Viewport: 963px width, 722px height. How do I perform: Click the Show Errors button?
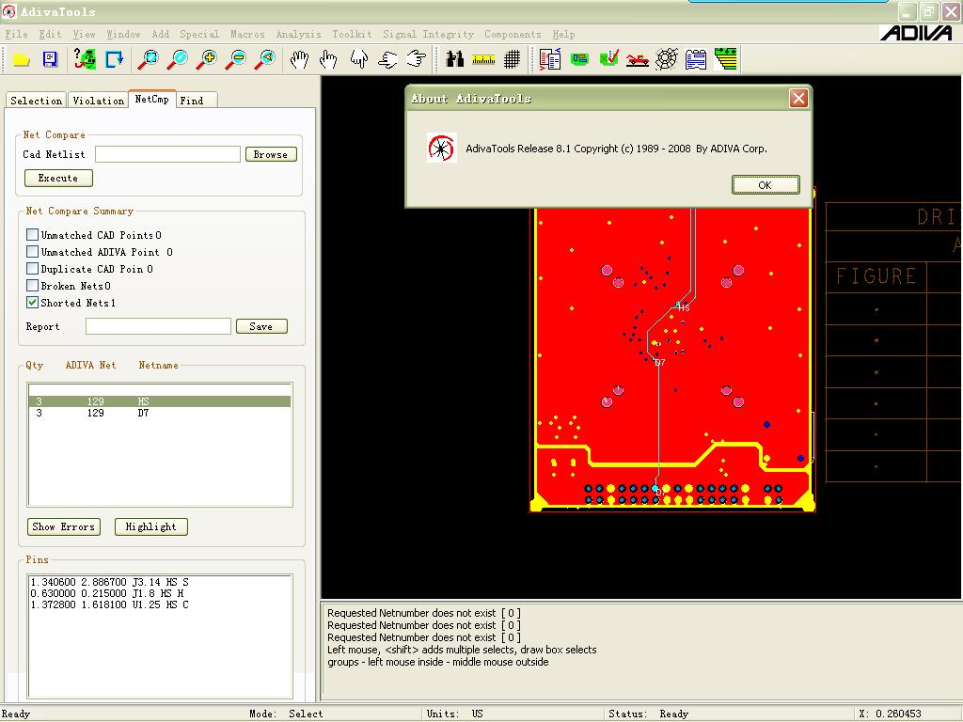click(x=64, y=526)
